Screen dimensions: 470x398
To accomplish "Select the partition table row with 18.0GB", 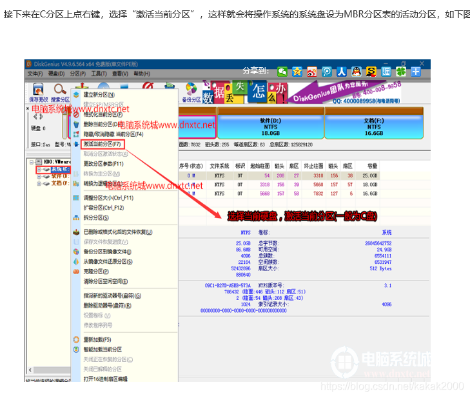I will (279, 184).
